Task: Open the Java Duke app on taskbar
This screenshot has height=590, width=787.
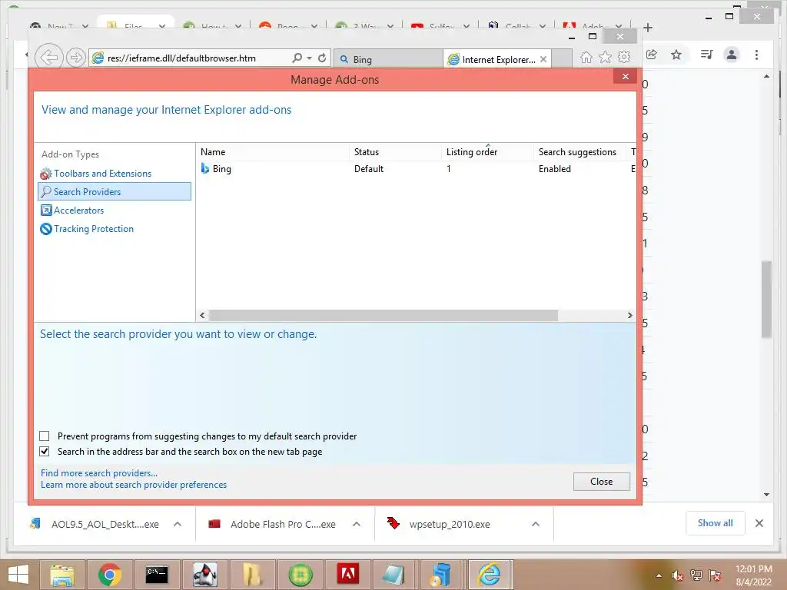Action: point(204,575)
